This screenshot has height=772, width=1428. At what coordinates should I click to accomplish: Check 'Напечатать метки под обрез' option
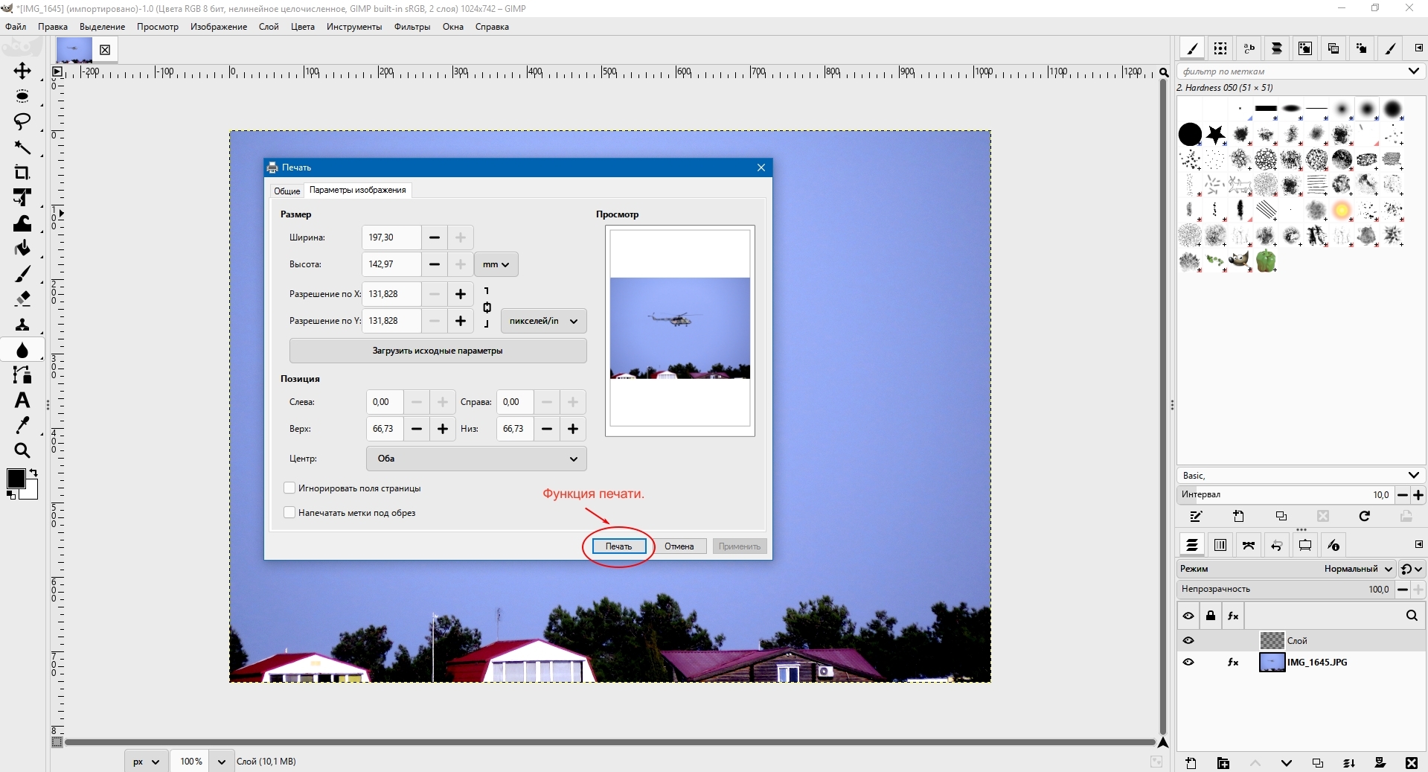pos(289,513)
